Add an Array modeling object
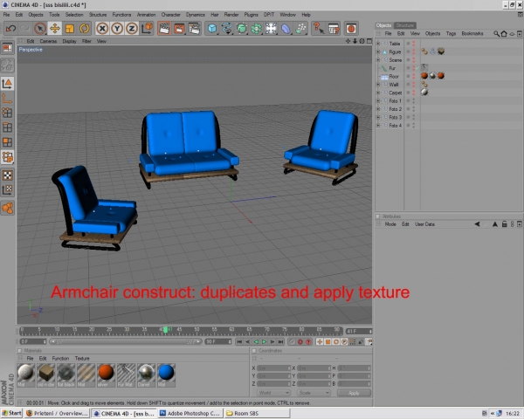 click(256, 29)
